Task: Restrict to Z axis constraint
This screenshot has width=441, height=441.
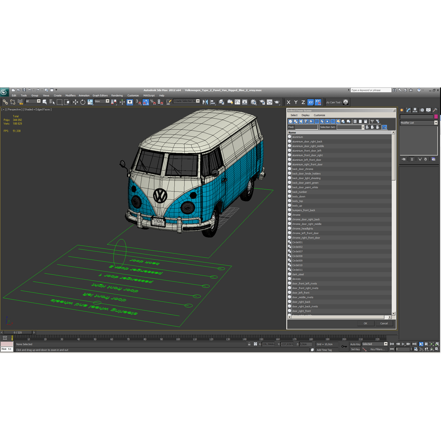Action: point(303,102)
